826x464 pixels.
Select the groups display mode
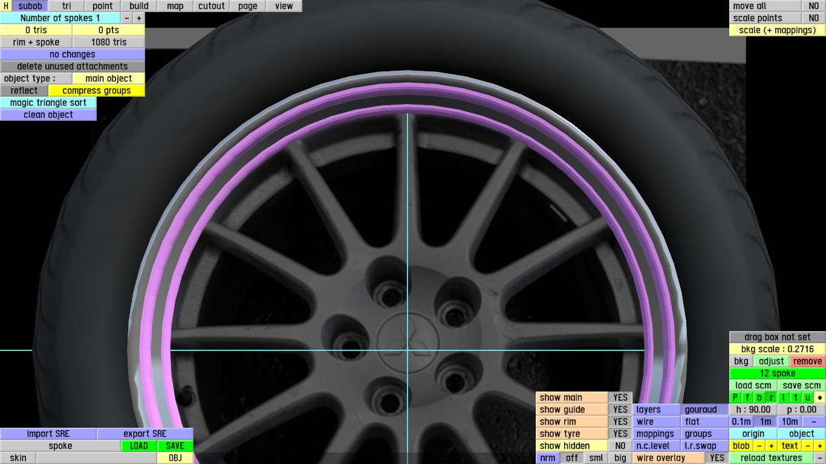pyautogui.click(x=705, y=434)
